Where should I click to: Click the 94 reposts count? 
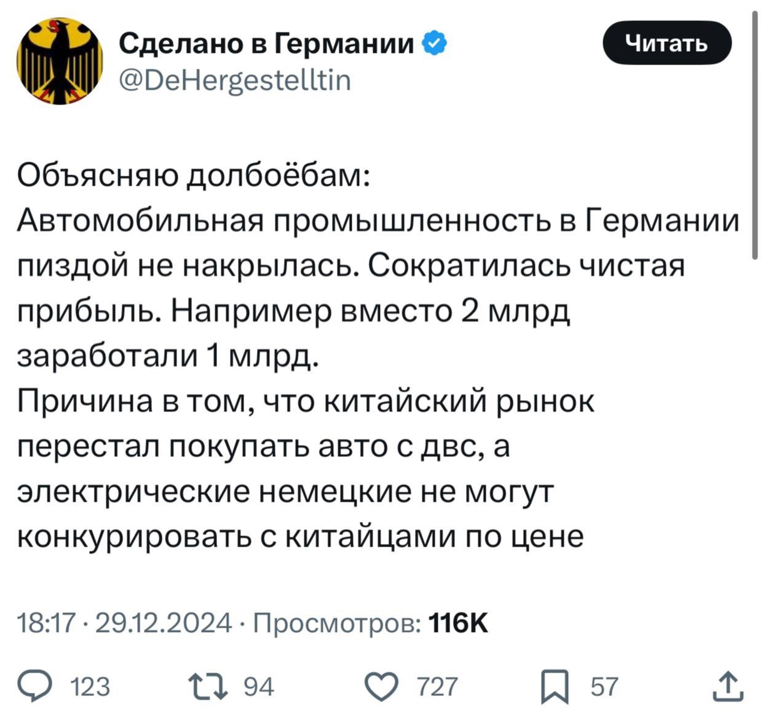coord(259,687)
